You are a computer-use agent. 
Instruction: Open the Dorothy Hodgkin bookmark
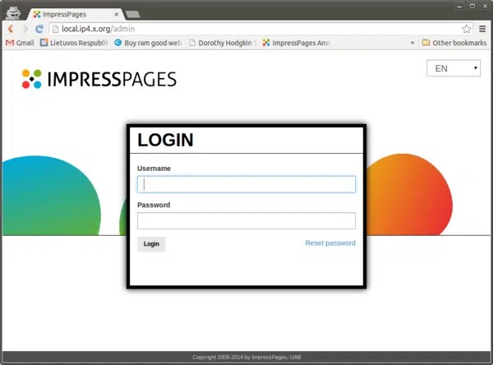tap(223, 43)
